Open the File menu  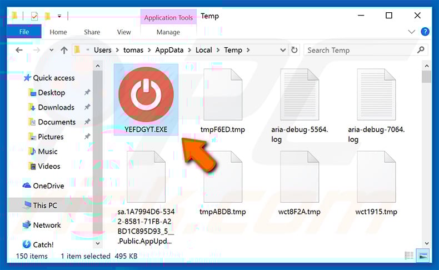pos(24,32)
